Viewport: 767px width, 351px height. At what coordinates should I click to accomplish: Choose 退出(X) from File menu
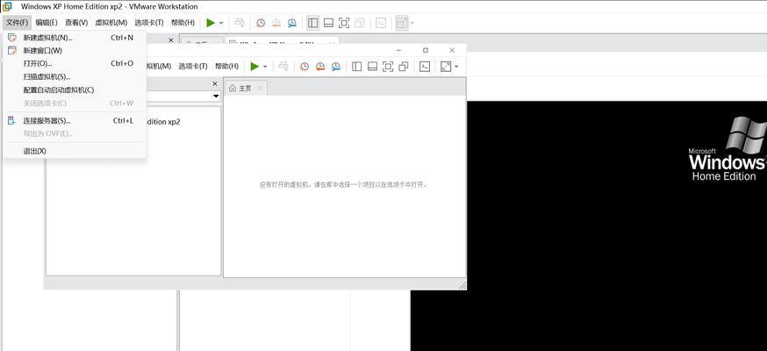[75, 151]
